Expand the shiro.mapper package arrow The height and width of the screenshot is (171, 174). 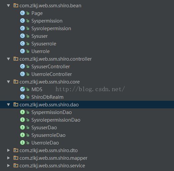point(8,158)
